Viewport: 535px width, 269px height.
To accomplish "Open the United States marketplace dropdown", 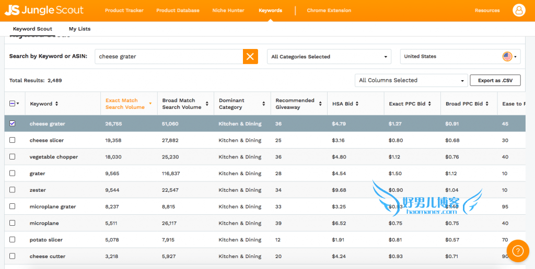I will click(460, 56).
